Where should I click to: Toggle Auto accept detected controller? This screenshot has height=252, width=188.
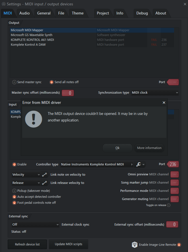[x=14, y=197]
